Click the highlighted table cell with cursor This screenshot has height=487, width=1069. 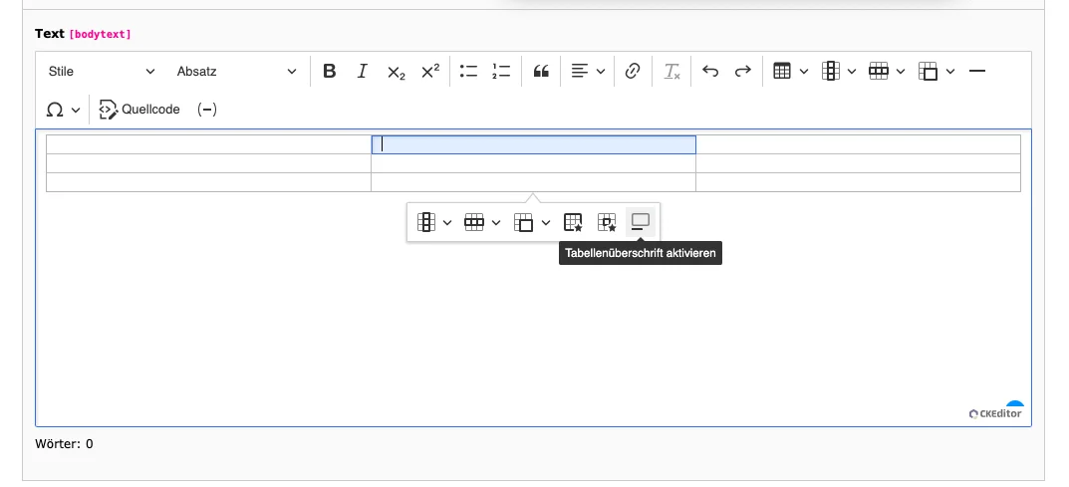pyautogui.click(x=534, y=144)
